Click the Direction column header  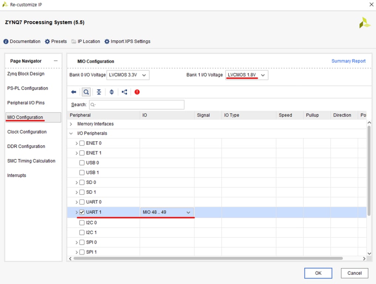coord(344,115)
